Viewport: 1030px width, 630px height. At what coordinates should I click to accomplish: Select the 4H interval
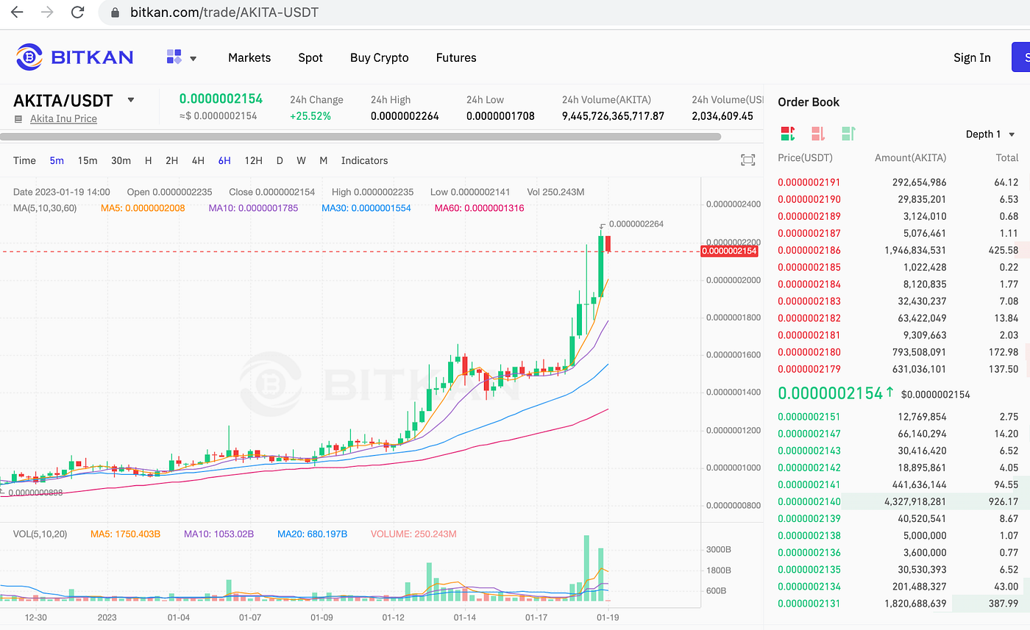(198, 160)
